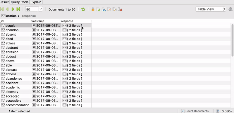Viewport: 234px width, 113px height.
Task: Click the date icon in the abduct timestamp cell
Action: coord(34,56)
